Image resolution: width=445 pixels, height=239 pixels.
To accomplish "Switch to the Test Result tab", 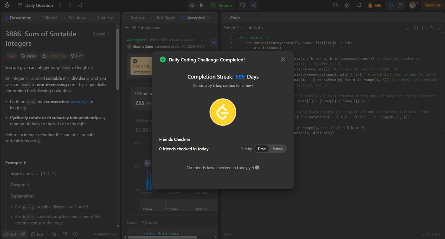I will (163, 18).
